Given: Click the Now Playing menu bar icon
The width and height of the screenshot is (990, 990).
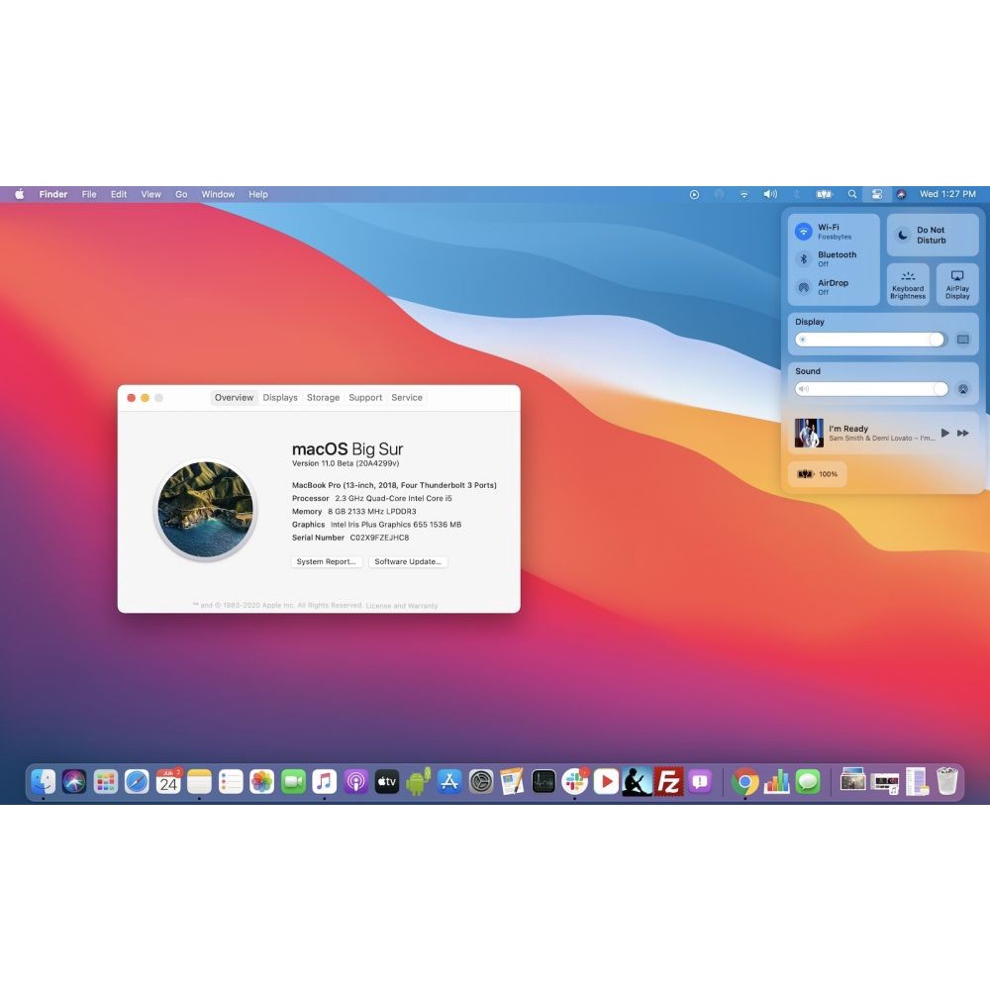Looking at the screenshot, I should (x=694, y=194).
